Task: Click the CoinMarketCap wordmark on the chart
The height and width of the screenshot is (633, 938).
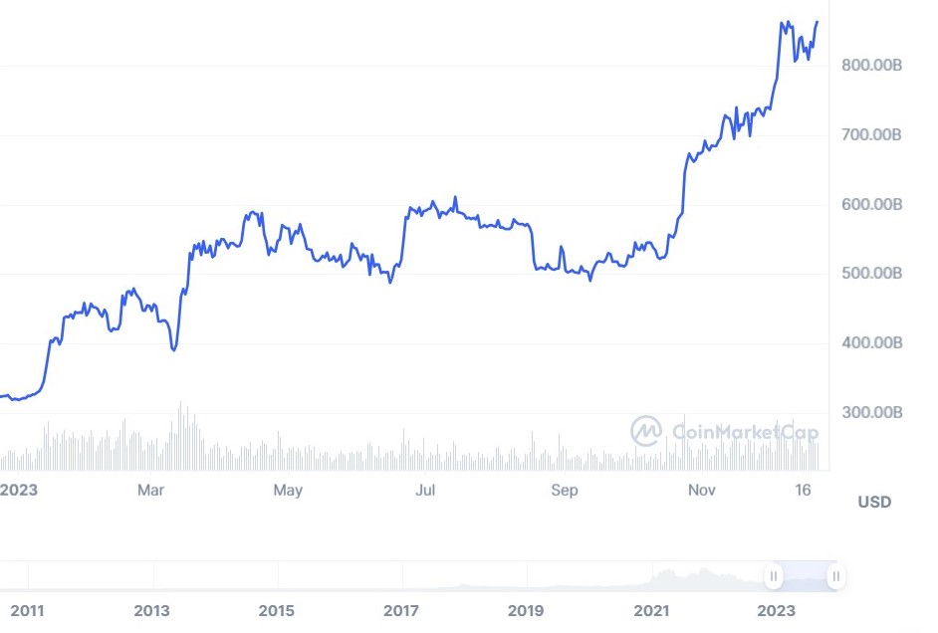Action: click(x=746, y=432)
